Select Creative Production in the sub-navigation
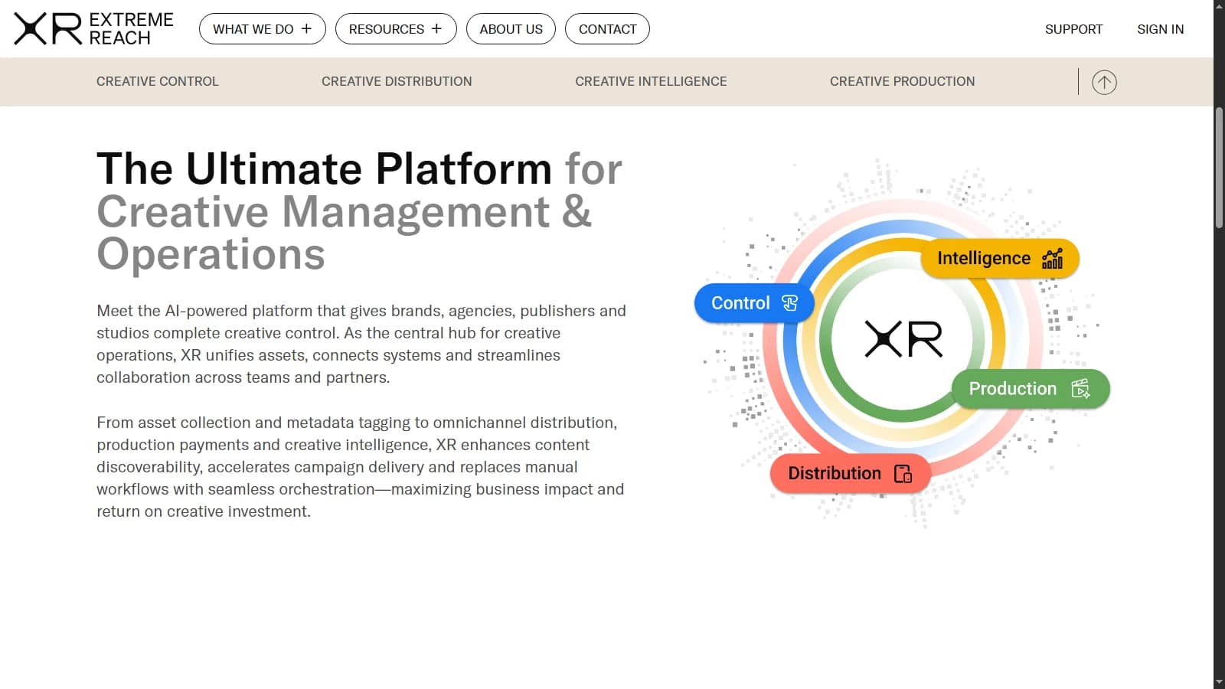Viewport: 1225px width, 689px height. coord(902,81)
